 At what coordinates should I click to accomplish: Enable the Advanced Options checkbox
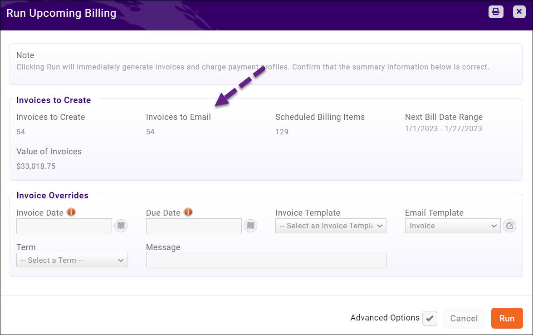pyautogui.click(x=430, y=318)
